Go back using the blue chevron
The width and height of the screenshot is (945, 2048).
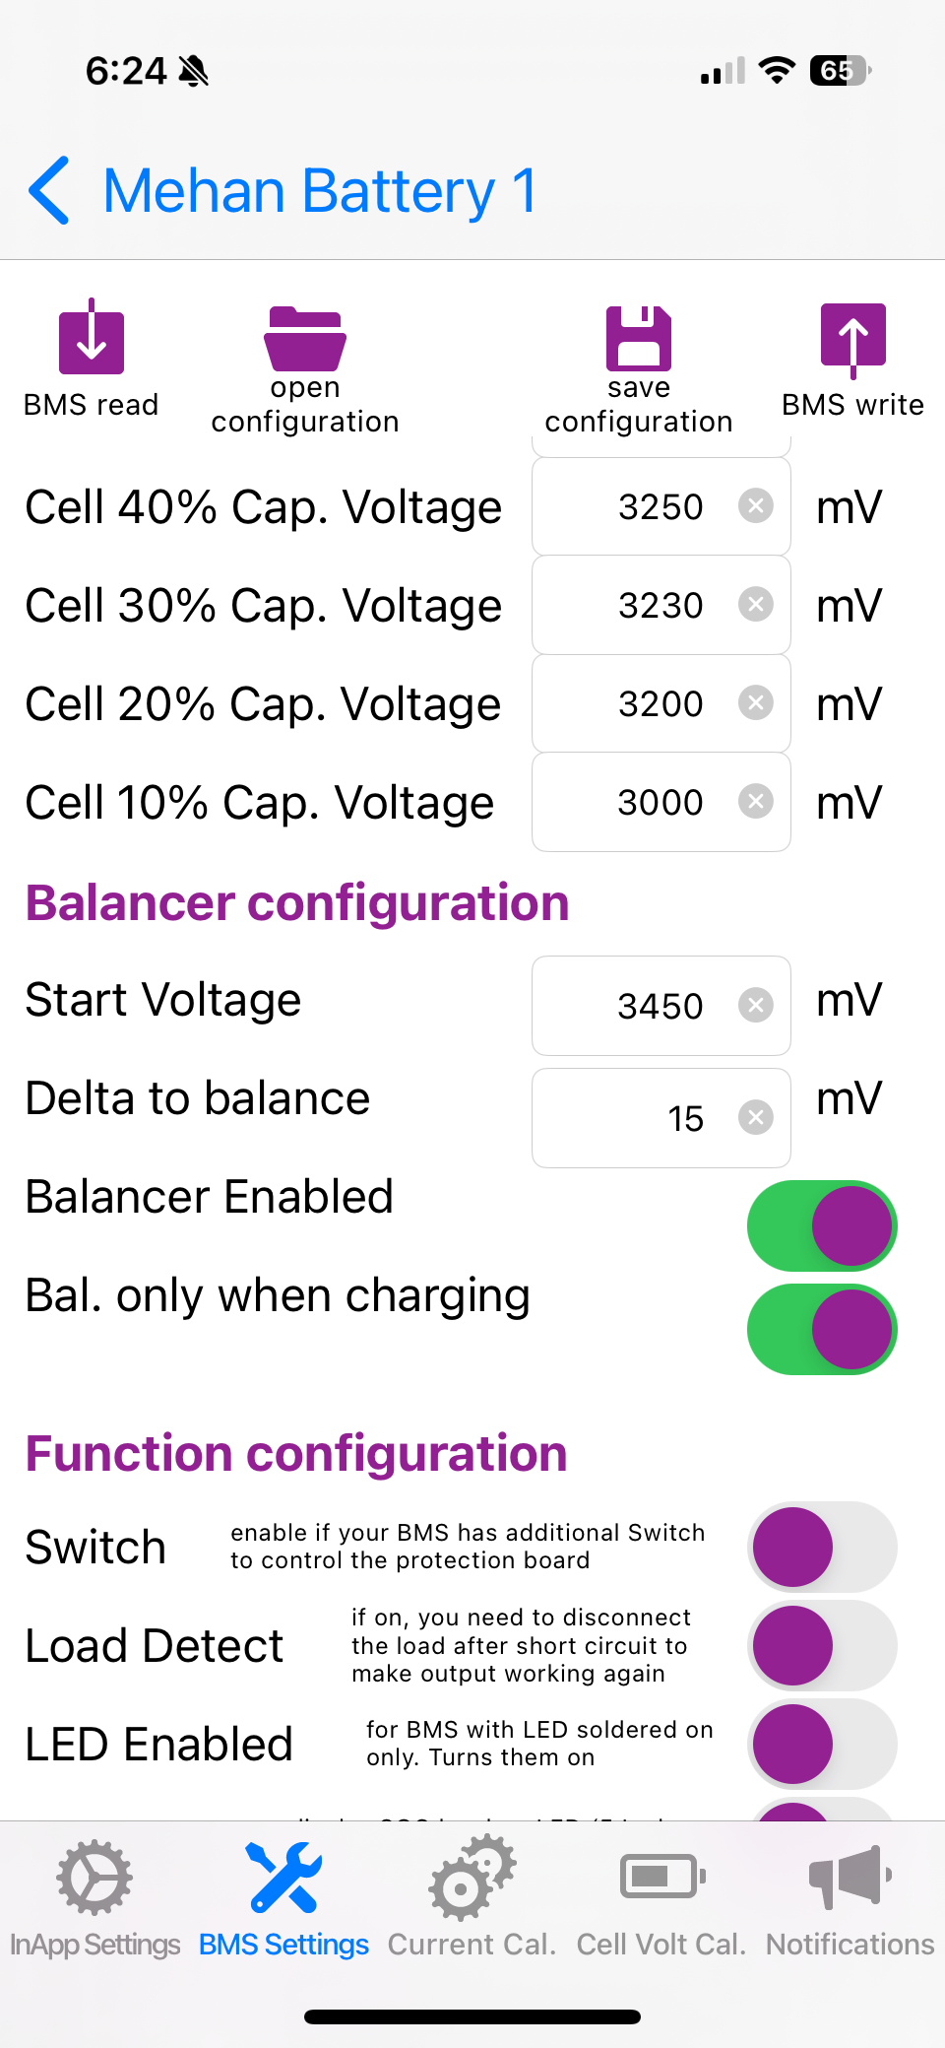coord(49,190)
